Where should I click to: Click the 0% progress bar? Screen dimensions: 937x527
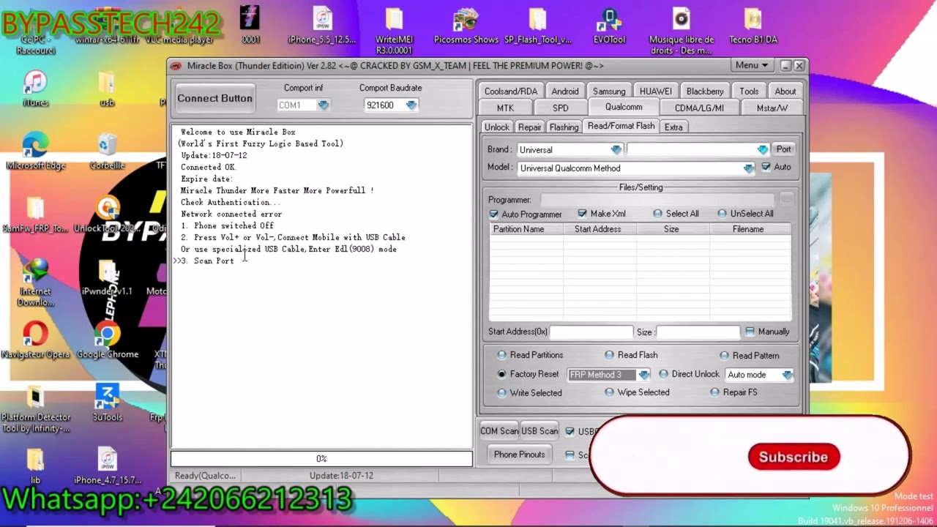(321, 459)
